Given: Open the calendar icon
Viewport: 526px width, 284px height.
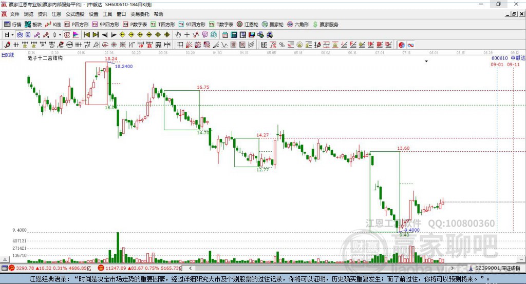Looking at the screenshot, I should tap(225, 35).
